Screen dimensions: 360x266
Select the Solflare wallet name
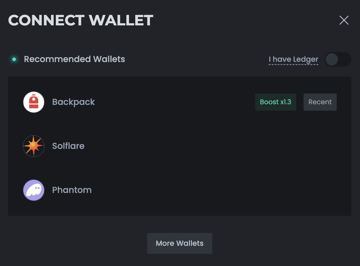click(68, 146)
